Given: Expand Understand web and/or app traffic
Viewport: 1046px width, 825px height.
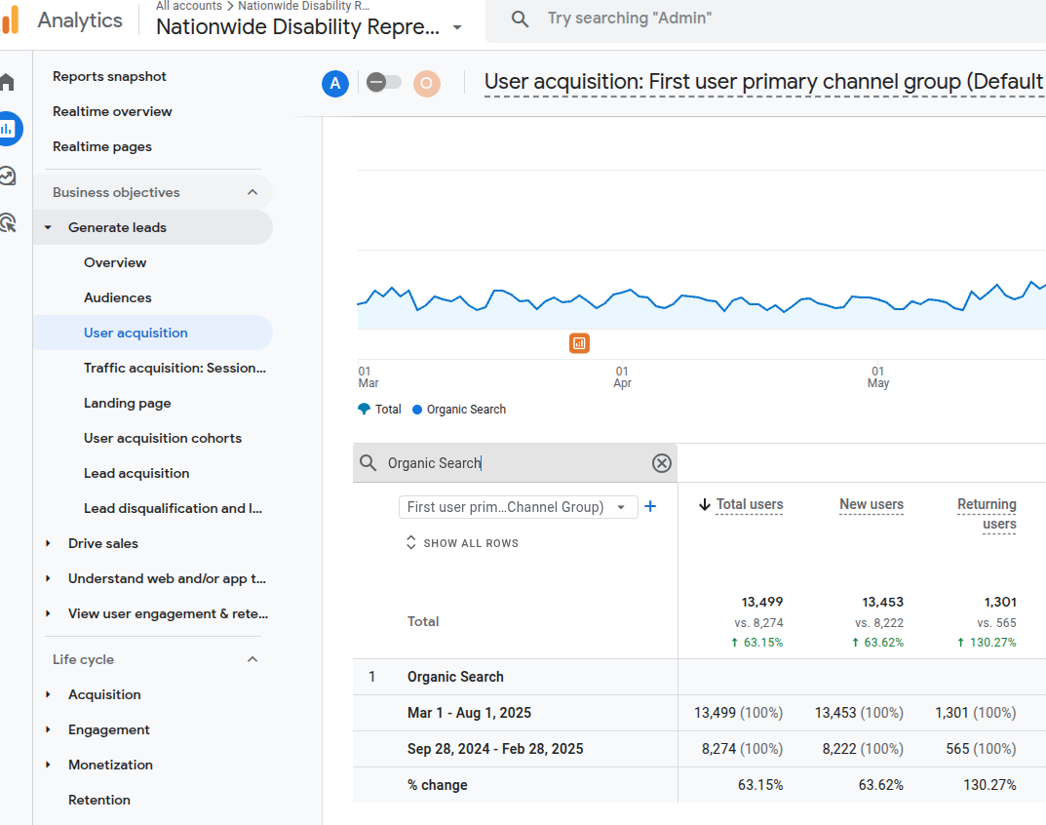Looking at the screenshot, I should 48,578.
